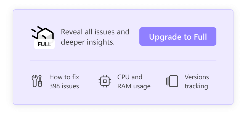This screenshot has width=244, height=115.
Task: Select the "RAM usage" text
Action: point(134,86)
